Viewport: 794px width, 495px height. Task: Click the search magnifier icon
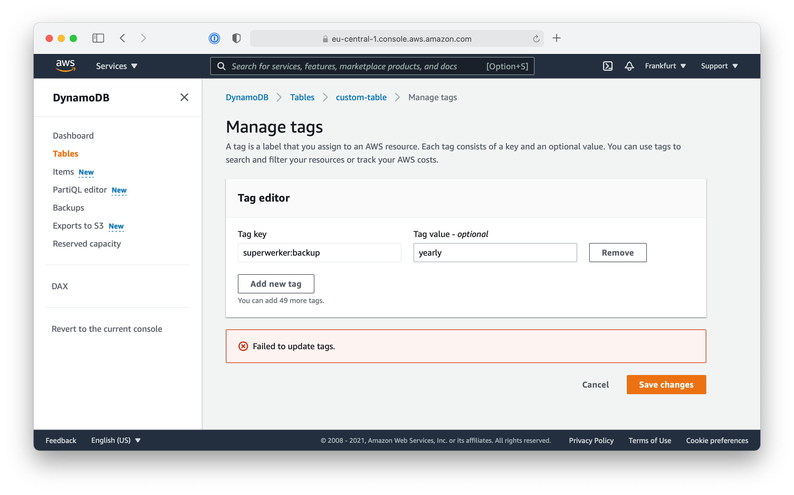(x=222, y=66)
